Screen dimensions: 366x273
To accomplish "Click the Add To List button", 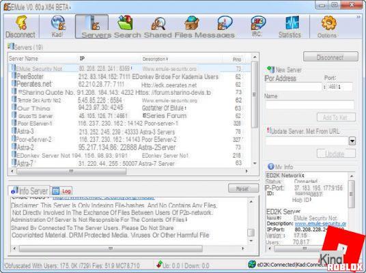I will coord(336,117).
